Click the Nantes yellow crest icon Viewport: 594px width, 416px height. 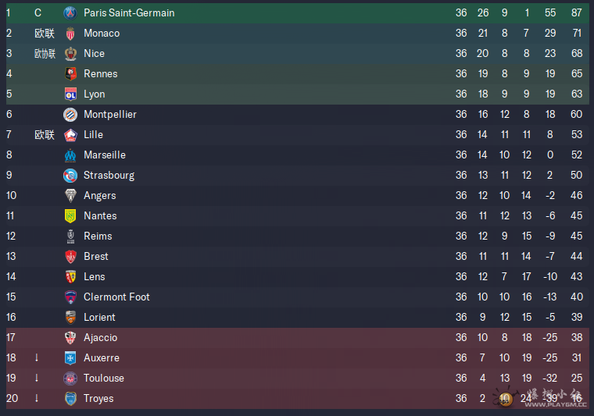pyautogui.click(x=70, y=216)
